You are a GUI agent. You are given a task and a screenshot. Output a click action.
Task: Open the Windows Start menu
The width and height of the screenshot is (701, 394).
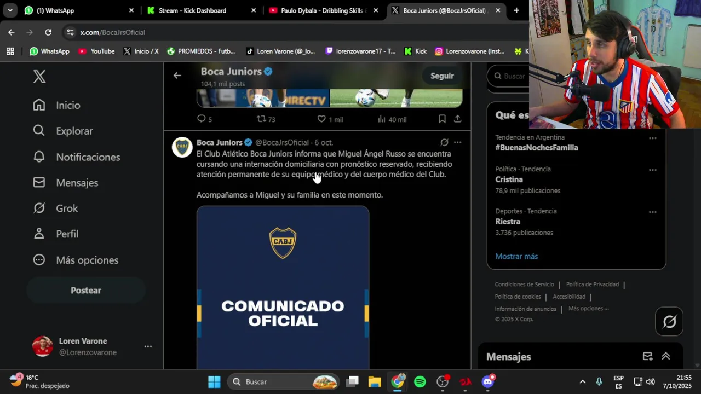pos(214,381)
